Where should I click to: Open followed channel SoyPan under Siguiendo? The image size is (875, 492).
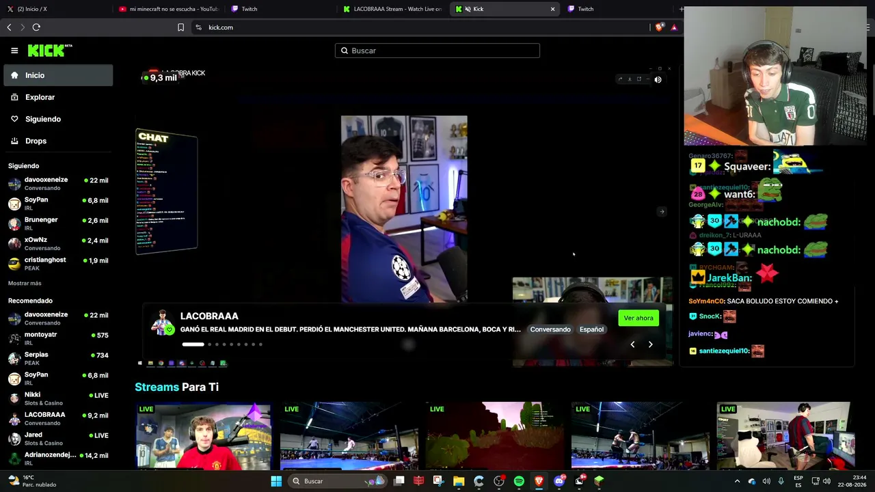[58, 204]
